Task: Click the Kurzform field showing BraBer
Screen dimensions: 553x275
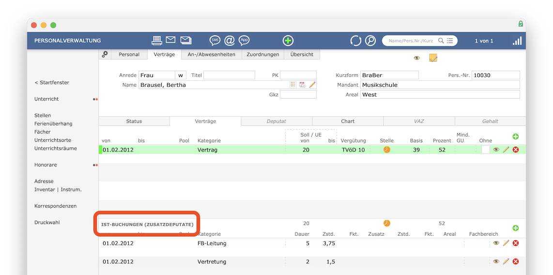Action: [x=389, y=75]
